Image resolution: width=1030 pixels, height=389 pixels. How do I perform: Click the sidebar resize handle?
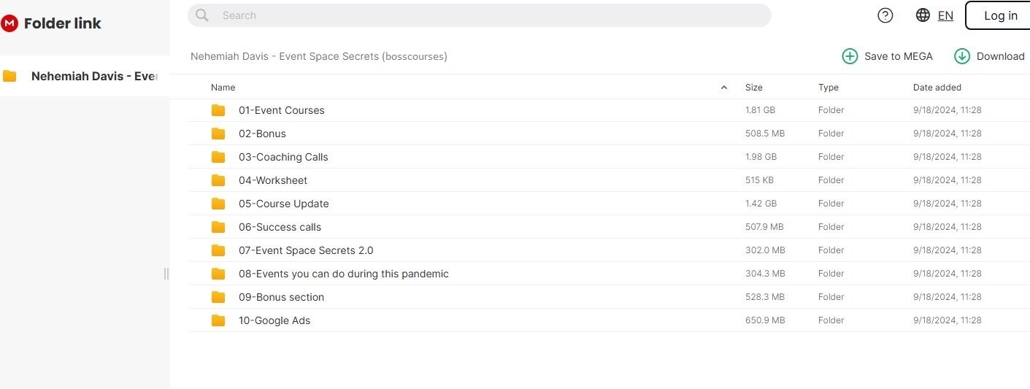pos(166,274)
